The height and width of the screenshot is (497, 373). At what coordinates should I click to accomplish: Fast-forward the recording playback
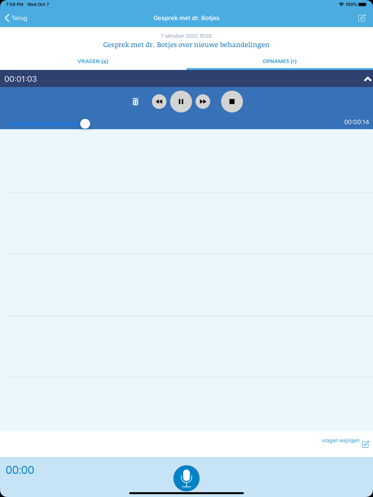pyautogui.click(x=203, y=102)
